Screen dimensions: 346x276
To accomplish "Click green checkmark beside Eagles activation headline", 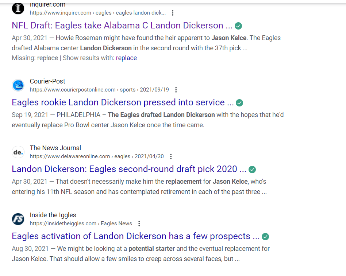I will 265,237.
